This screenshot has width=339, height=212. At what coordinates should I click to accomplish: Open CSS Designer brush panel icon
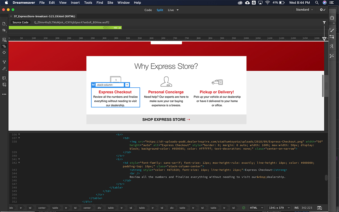click(332, 30)
